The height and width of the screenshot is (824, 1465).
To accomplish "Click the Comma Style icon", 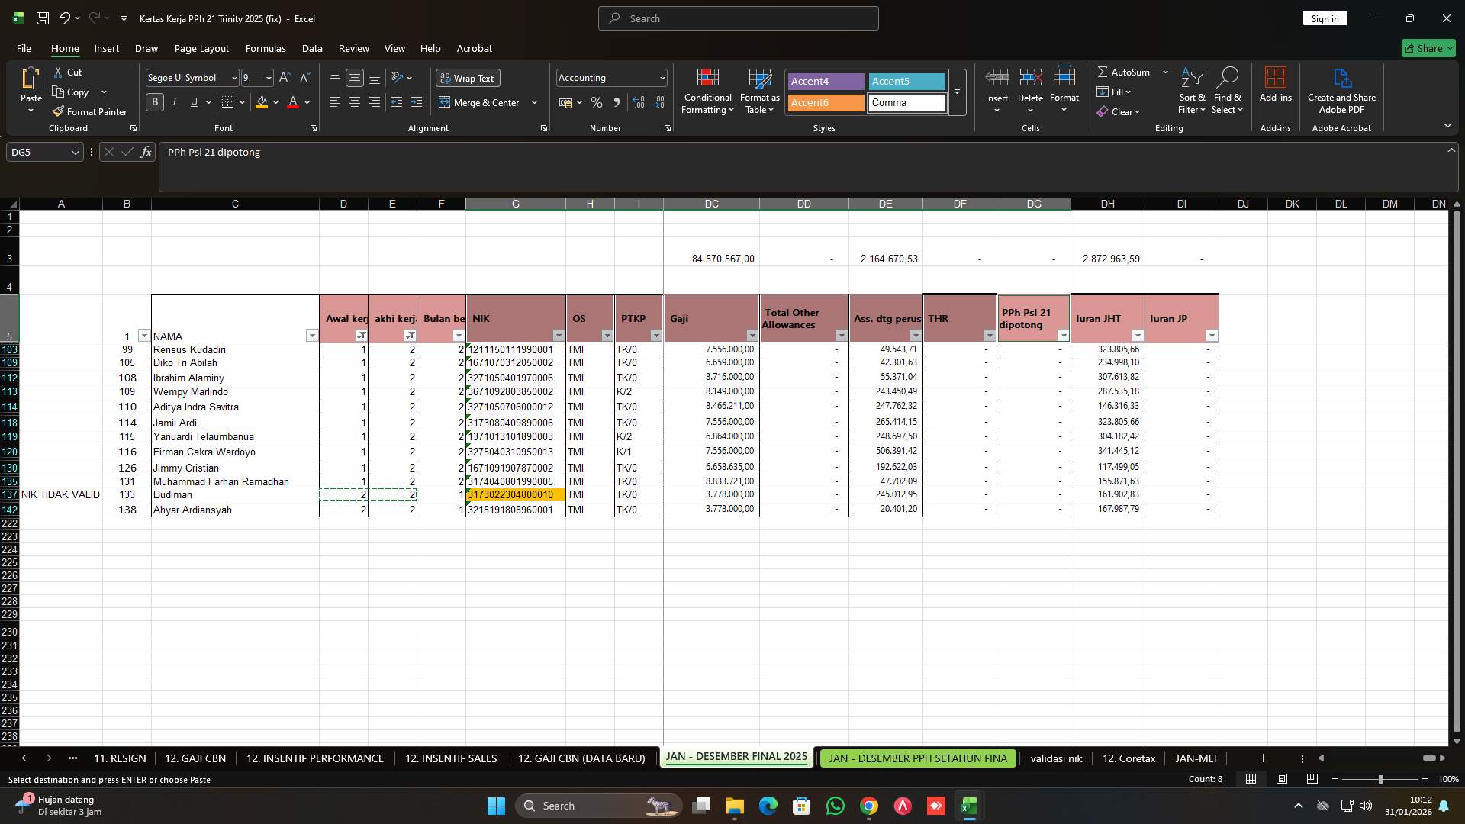I will 617,102.
